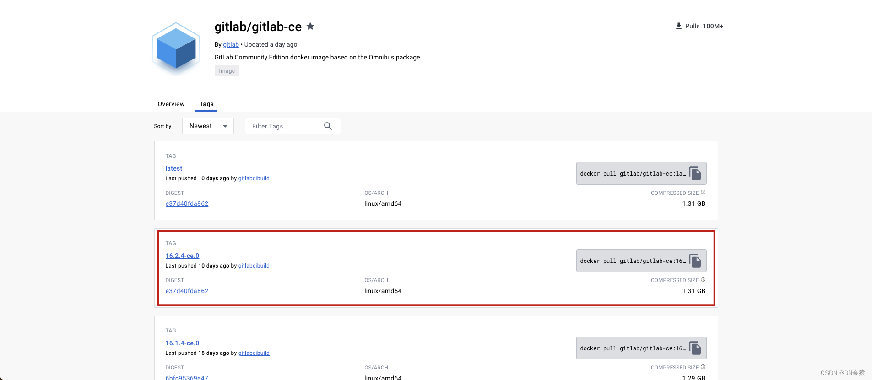Open gitlabcibuild link in 16.2.4-ce.0 card

click(254, 266)
